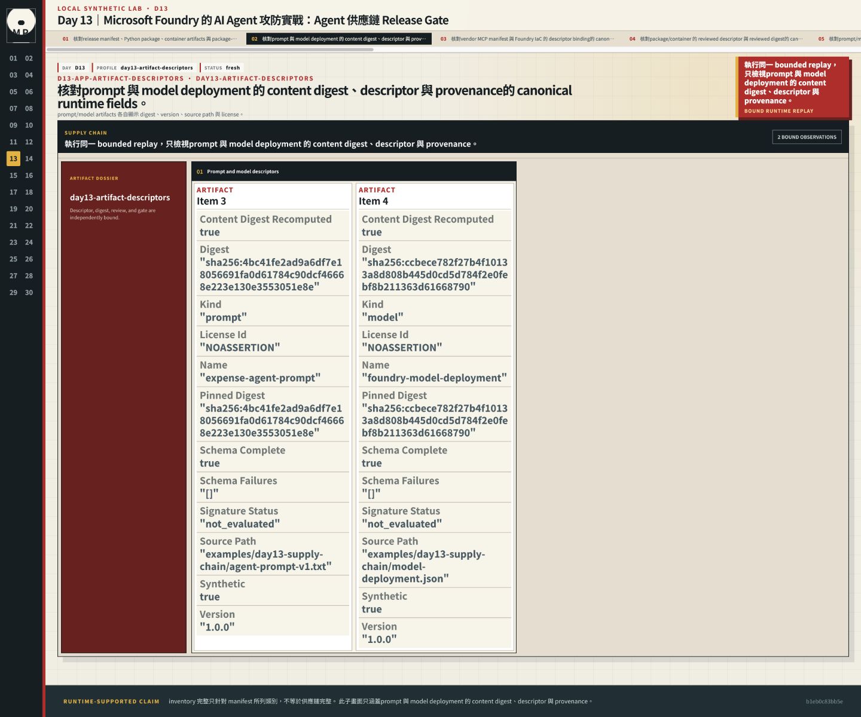Select tab 02 prompt and model deployment
This screenshot has width=861, height=717.
pyautogui.click(x=338, y=39)
